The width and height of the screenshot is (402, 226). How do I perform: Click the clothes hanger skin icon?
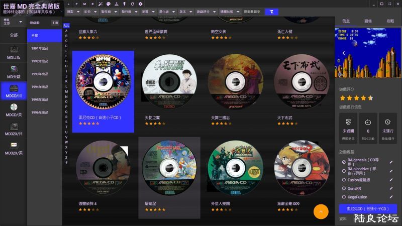pyautogui.click(x=117, y=4)
